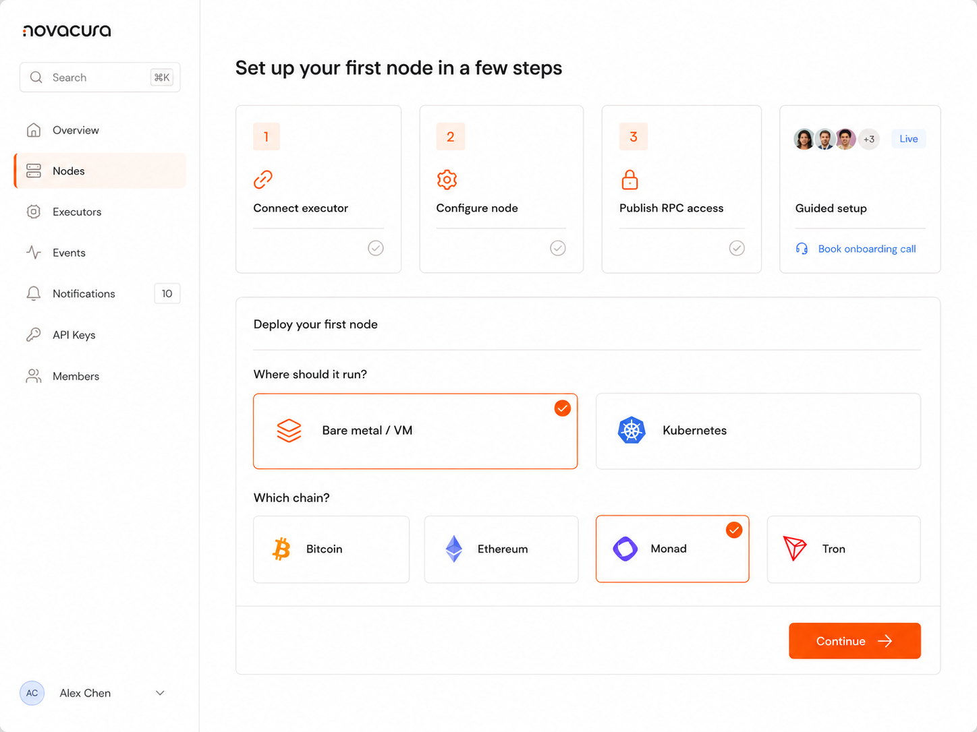Open the Executors menu item

[x=100, y=212]
